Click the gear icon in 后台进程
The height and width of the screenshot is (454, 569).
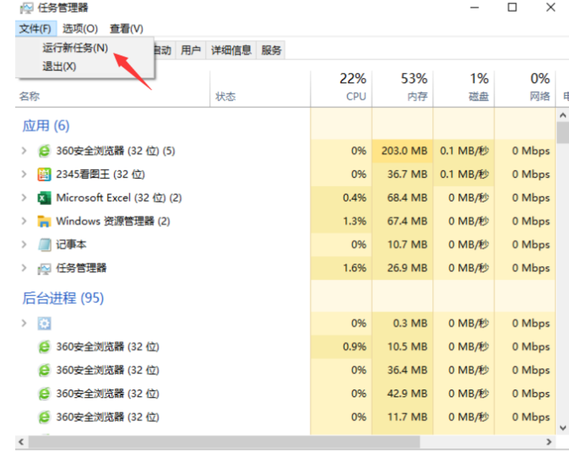(44, 323)
